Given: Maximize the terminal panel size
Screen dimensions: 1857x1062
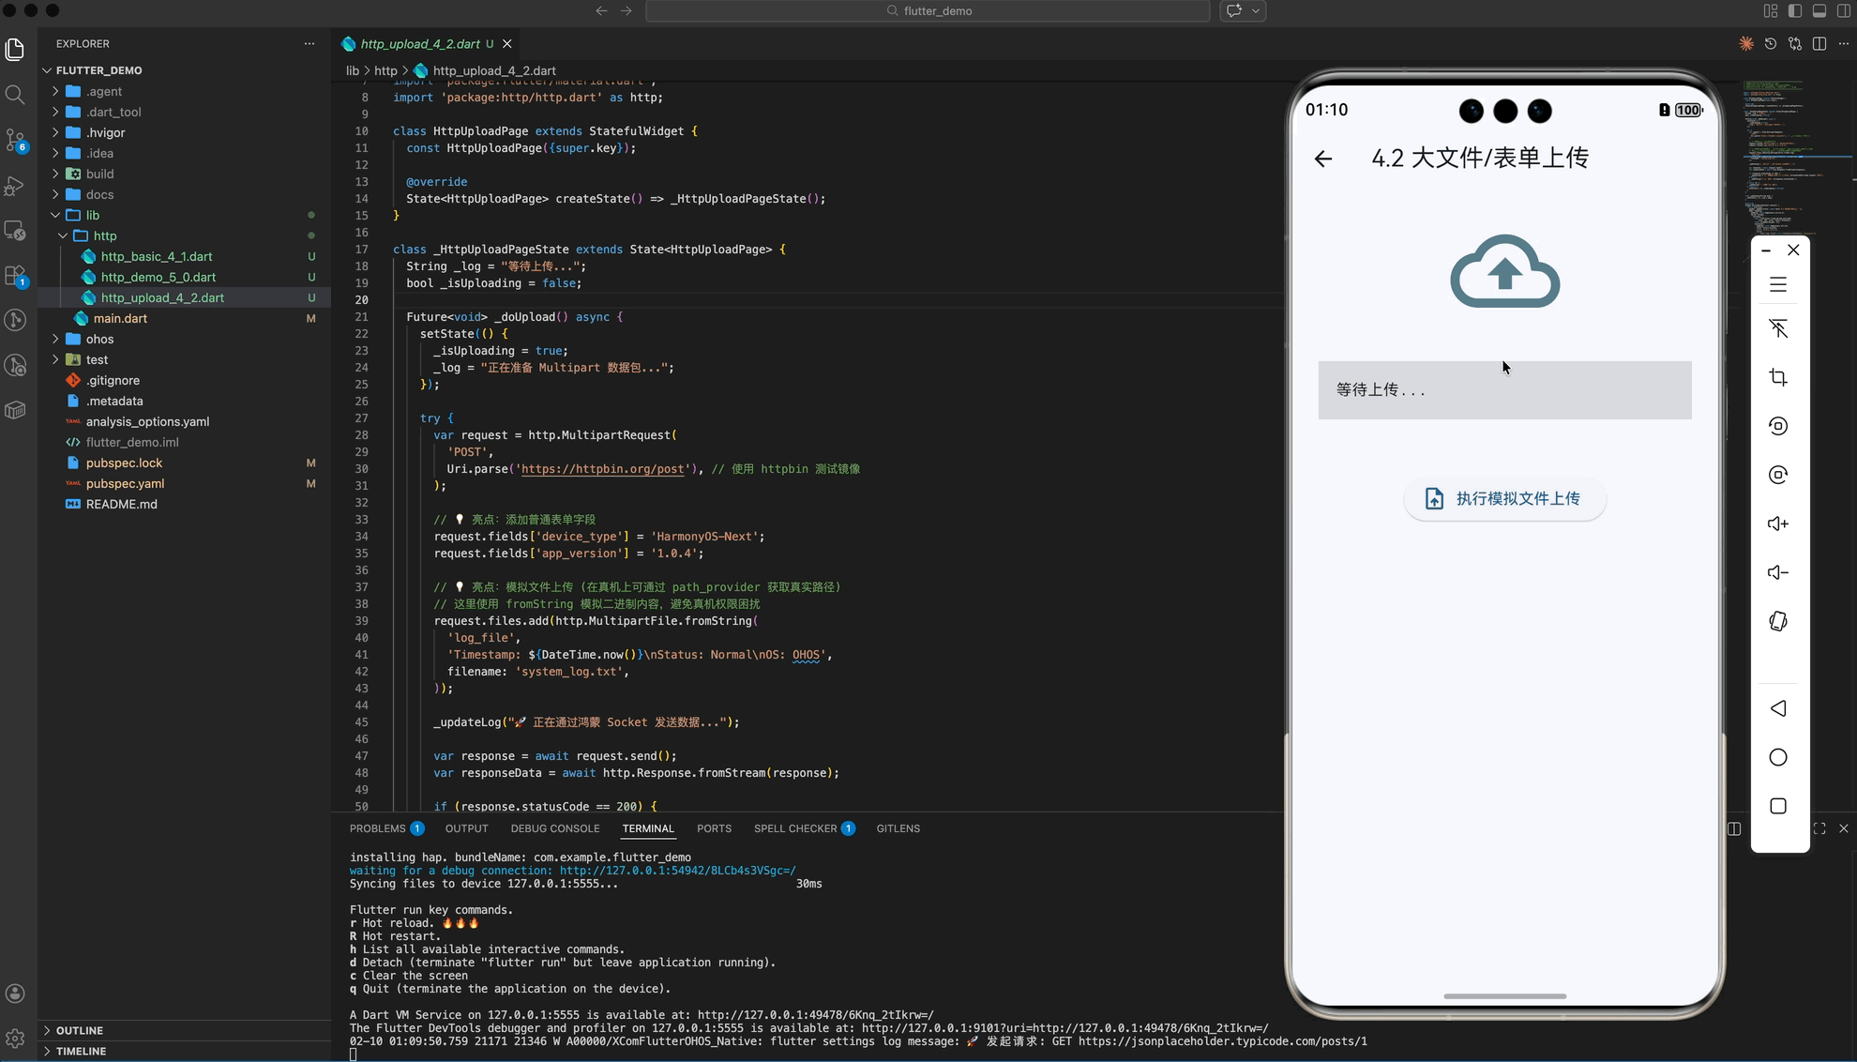Looking at the screenshot, I should (x=1819, y=828).
